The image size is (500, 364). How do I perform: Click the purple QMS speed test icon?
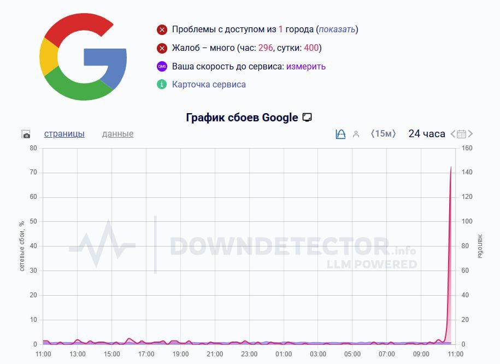[x=161, y=66]
